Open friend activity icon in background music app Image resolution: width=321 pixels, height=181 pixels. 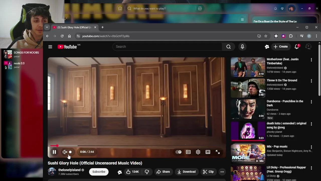click(282, 9)
